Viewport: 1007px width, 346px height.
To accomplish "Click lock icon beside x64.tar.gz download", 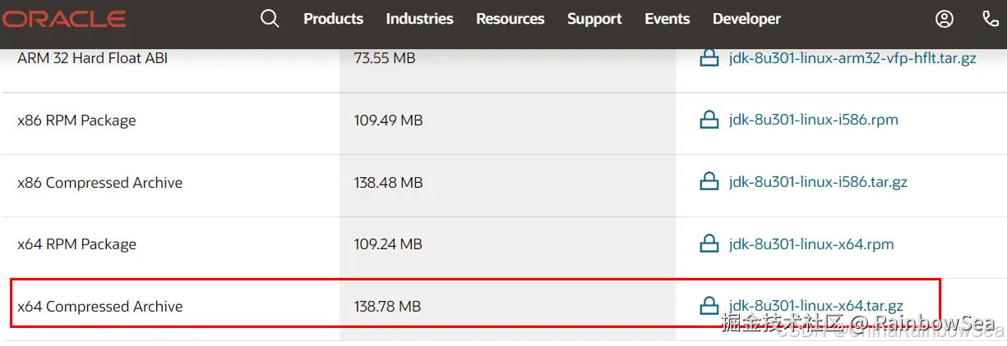I will point(709,307).
